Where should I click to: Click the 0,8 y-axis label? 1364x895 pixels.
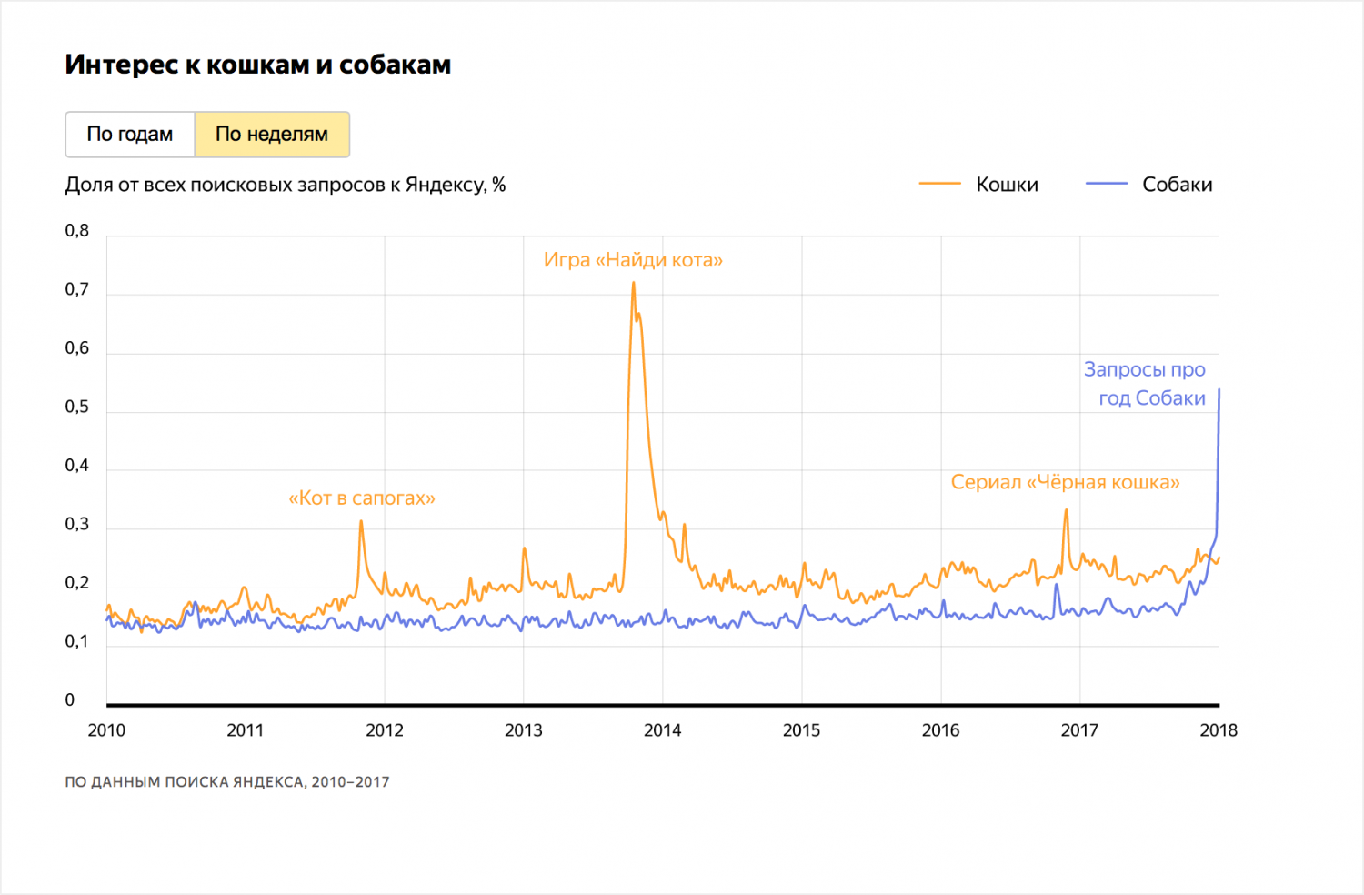(77, 231)
